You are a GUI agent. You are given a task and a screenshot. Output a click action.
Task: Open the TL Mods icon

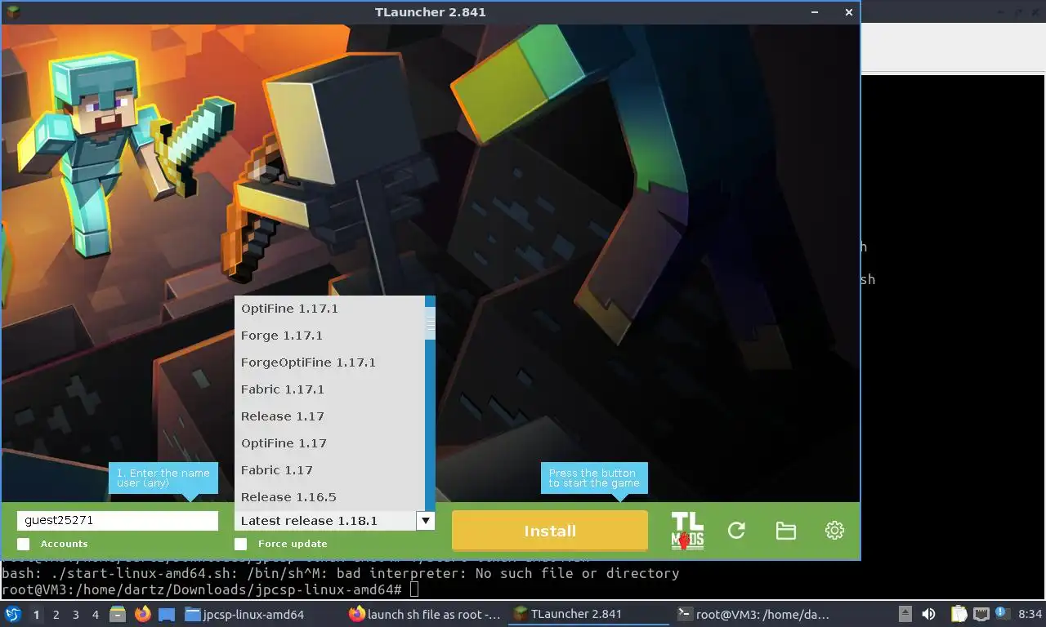[687, 531]
